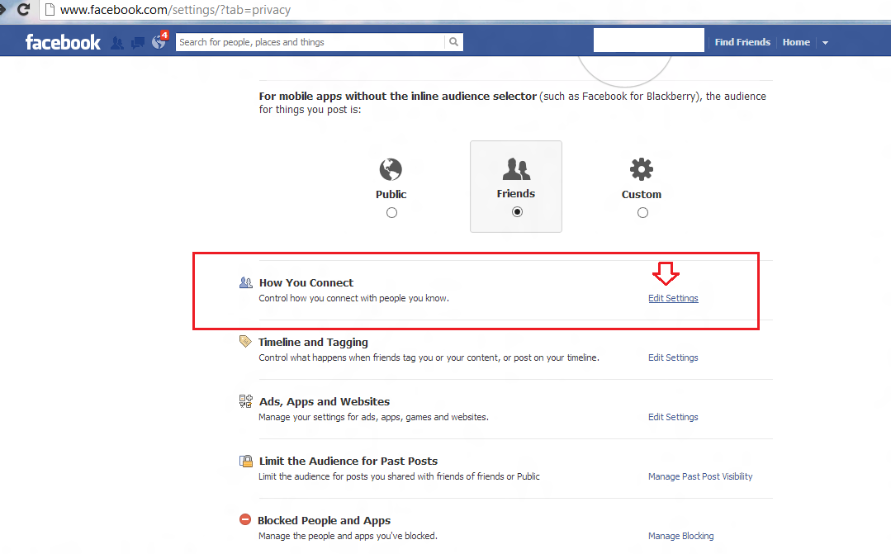Click the Public globe icon

pos(391,168)
